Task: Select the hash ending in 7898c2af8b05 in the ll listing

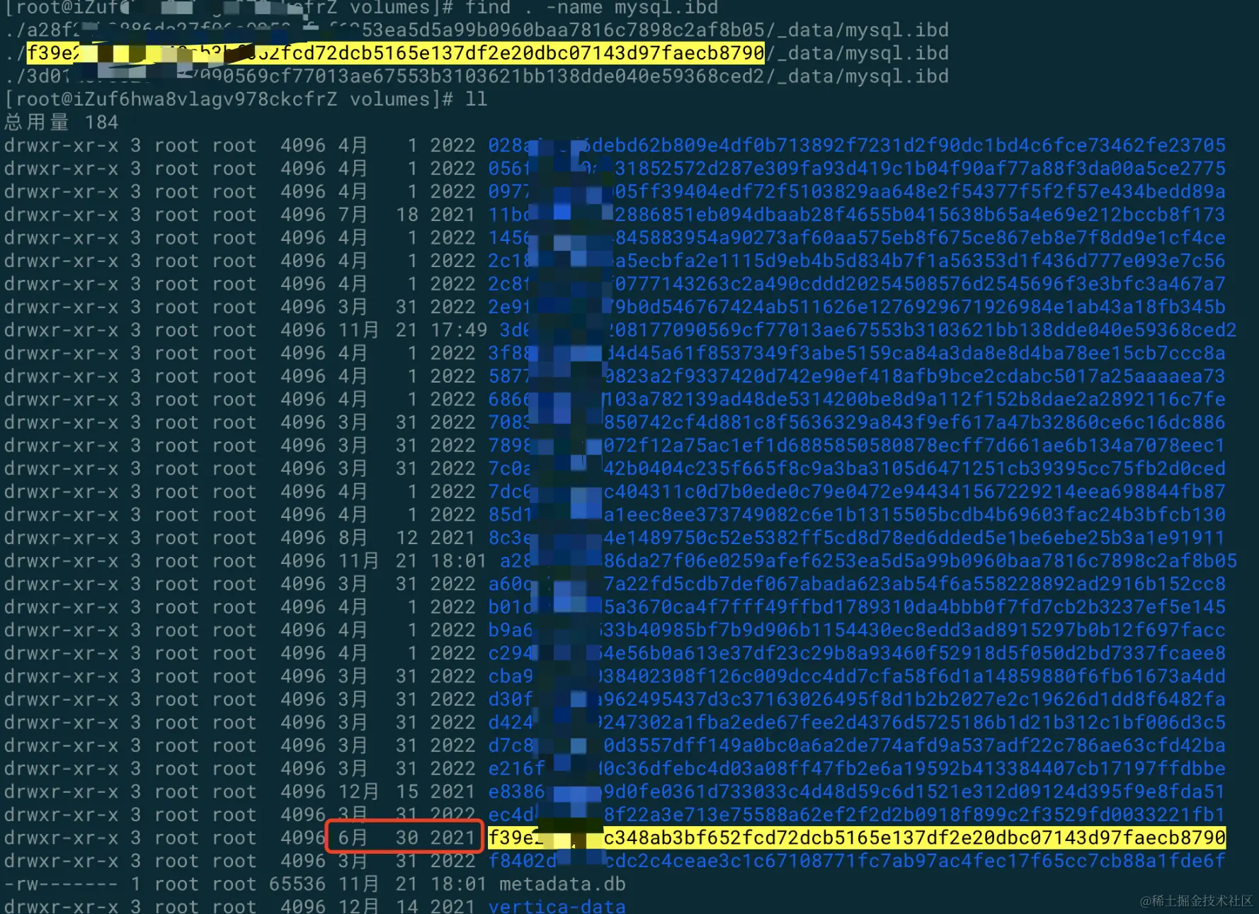Action: pyautogui.click(x=868, y=561)
